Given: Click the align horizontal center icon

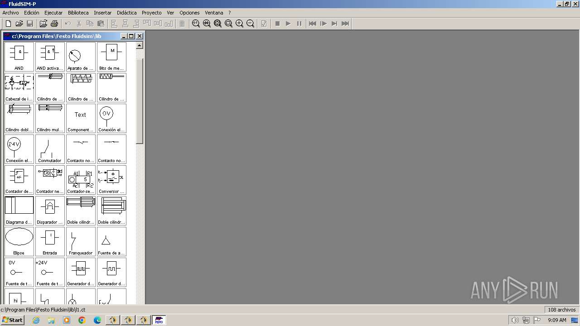Looking at the screenshot, I should (x=125, y=24).
